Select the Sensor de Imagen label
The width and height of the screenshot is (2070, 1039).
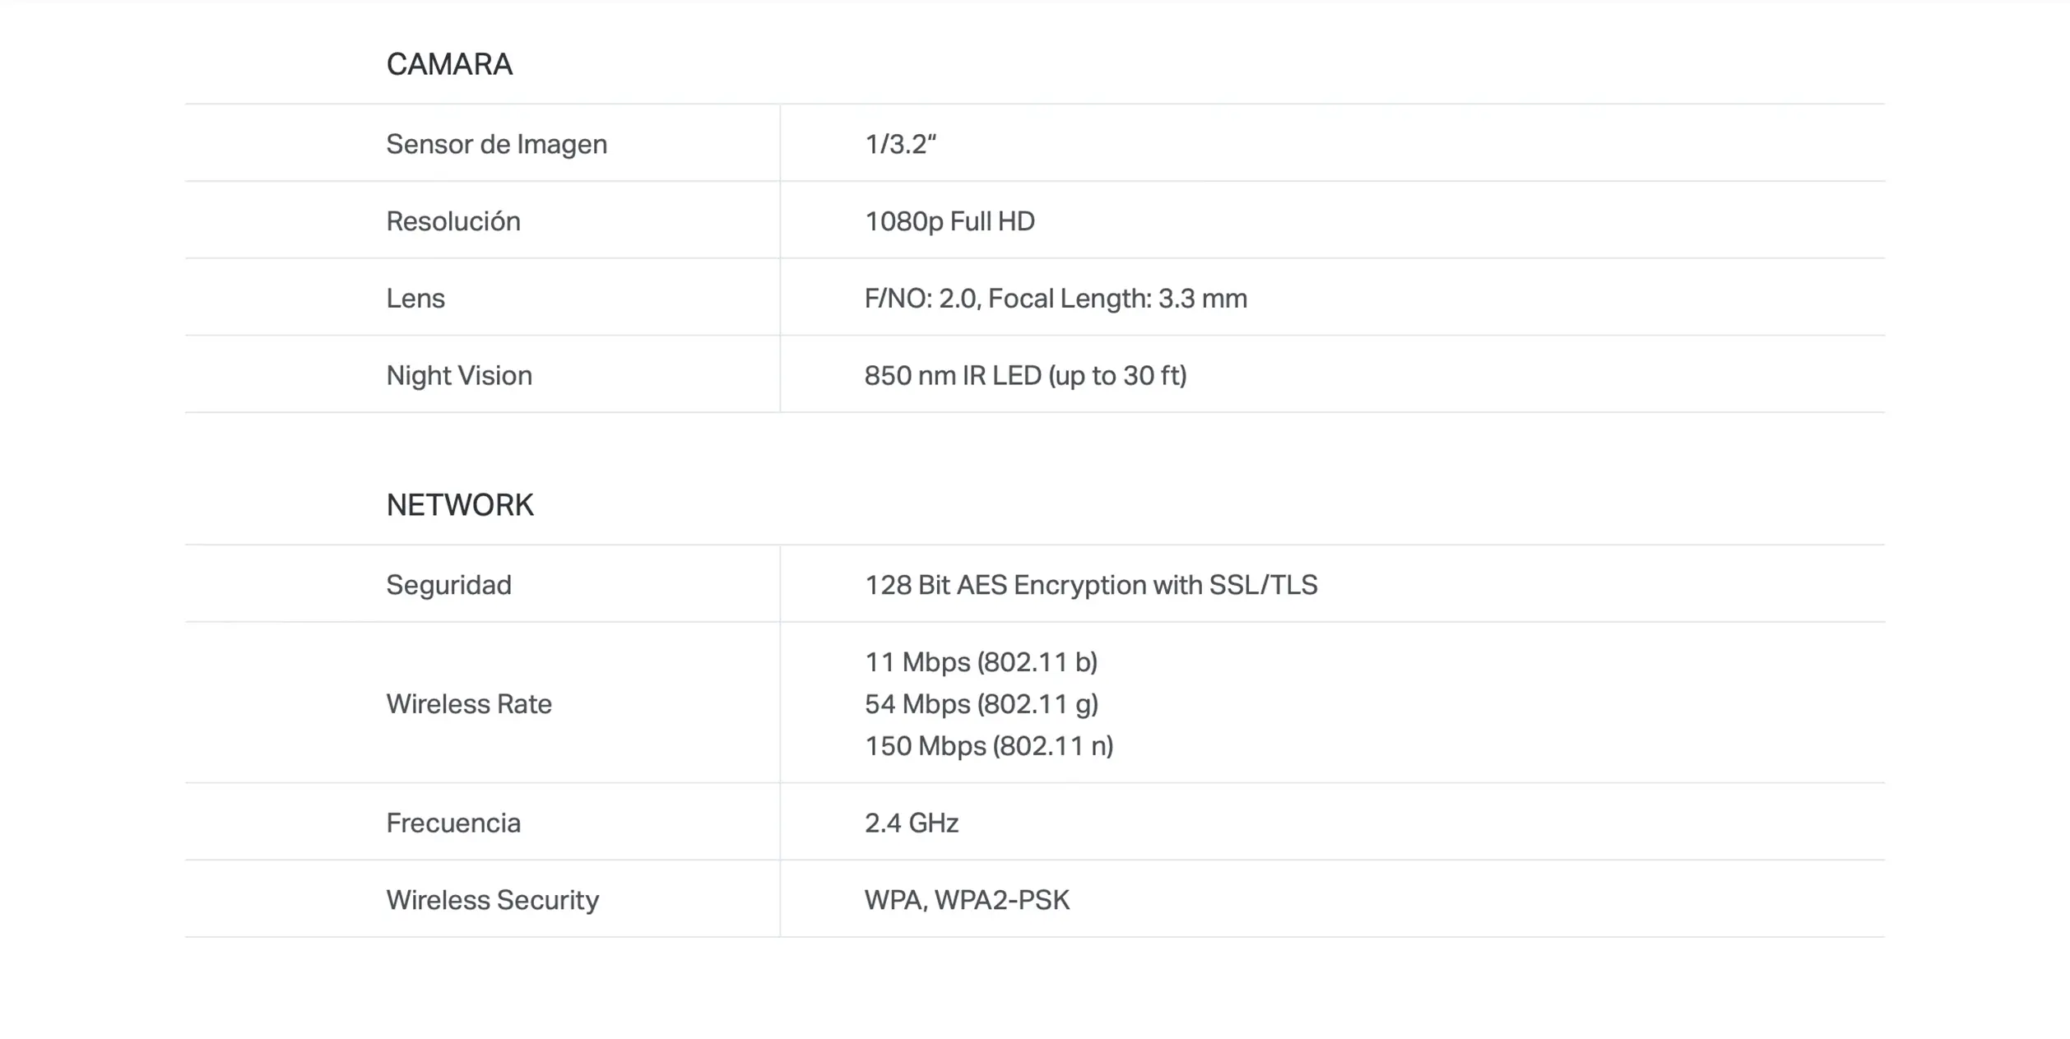pos(496,144)
